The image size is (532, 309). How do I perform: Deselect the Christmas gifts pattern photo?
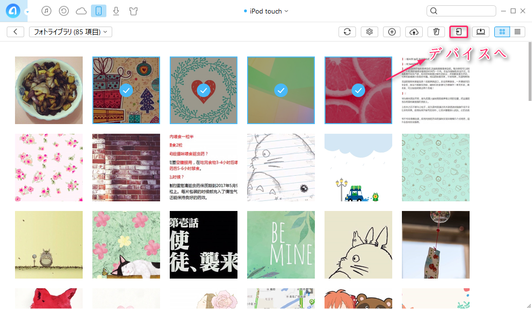pos(126,90)
